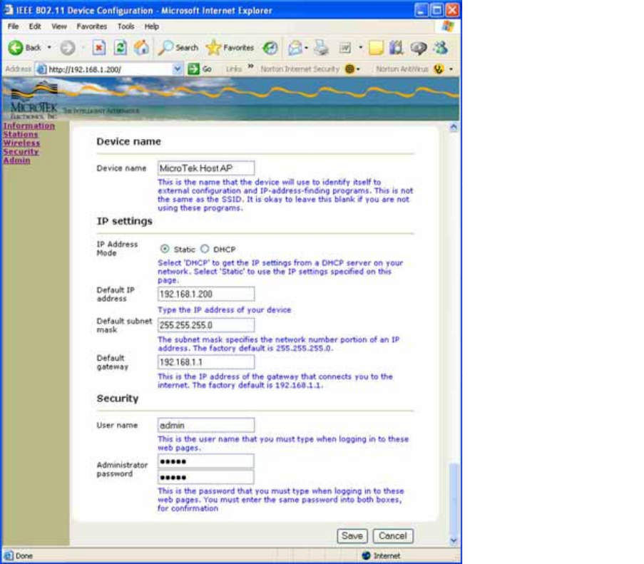
Task: Click the scrollbar up arrow
Action: tap(454, 127)
